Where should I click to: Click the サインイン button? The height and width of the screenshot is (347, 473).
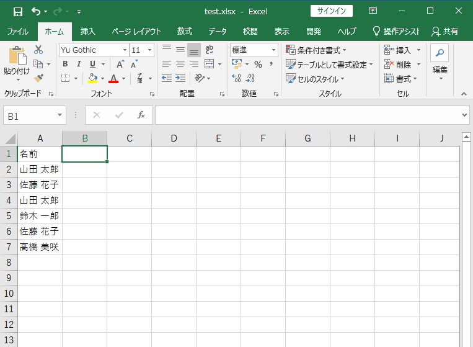(x=332, y=11)
